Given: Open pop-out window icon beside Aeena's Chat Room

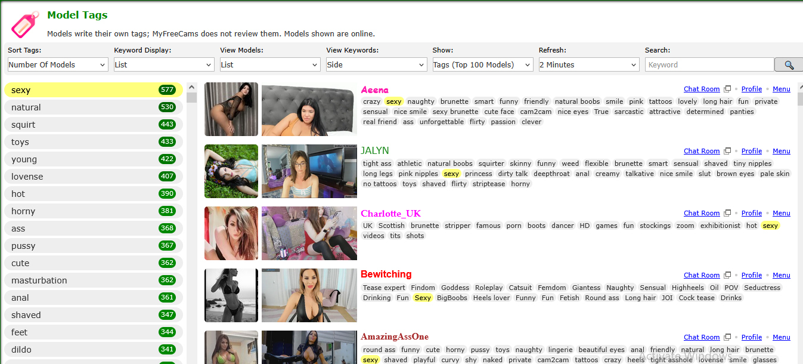Looking at the screenshot, I should pos(727,89).
